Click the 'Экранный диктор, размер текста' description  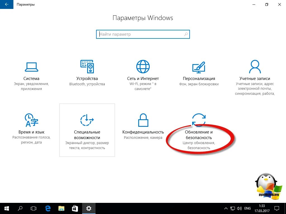[87, 145]
